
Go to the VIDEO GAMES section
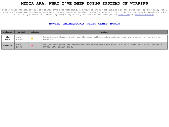click(97, 24)
